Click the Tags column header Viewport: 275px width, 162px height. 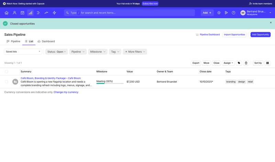click(x=228, y=71)
